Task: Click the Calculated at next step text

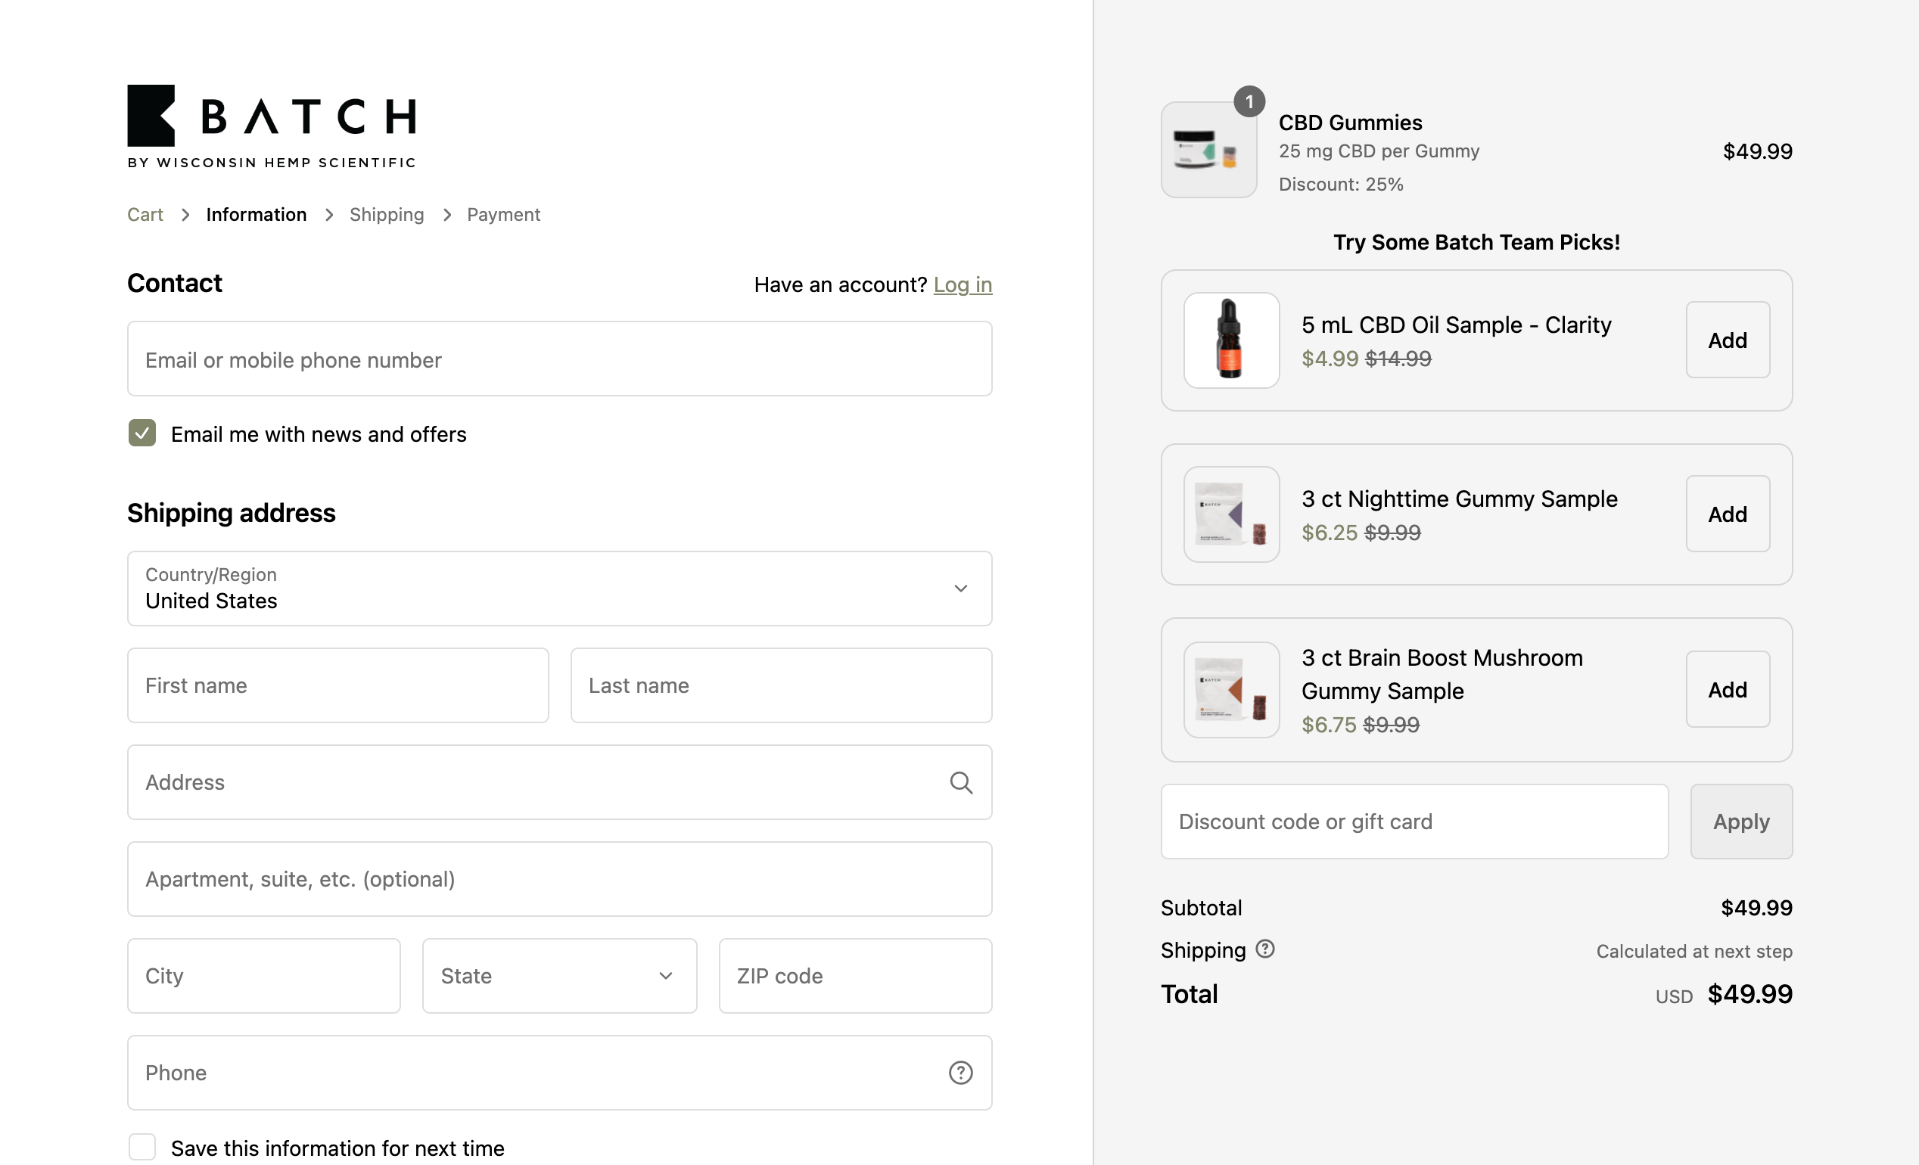Action: [x=1694, y=951]
